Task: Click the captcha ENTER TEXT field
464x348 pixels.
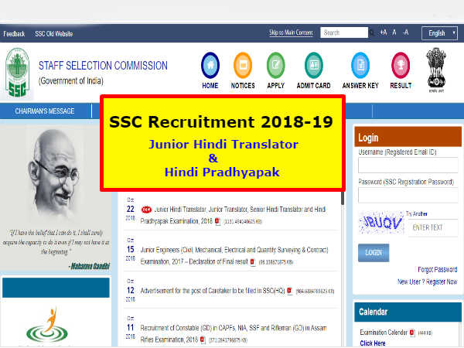Action: pos(434,227)
